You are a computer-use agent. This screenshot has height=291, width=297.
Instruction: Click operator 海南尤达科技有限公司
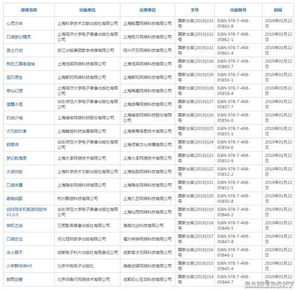pyautogui.click(x=143, y=226)
